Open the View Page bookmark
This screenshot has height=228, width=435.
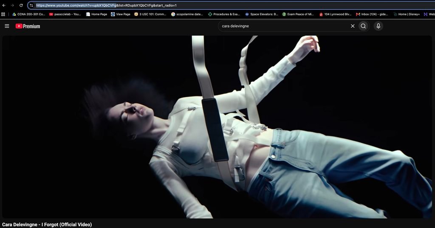tap(121, 14)
